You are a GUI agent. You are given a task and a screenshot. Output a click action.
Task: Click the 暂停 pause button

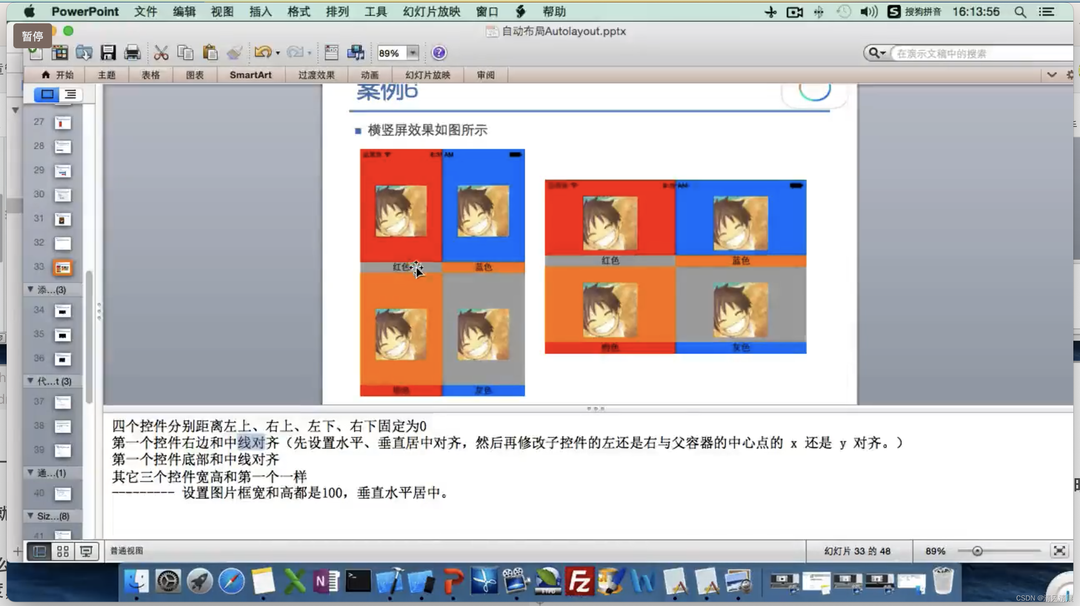[x=32, y=36]
